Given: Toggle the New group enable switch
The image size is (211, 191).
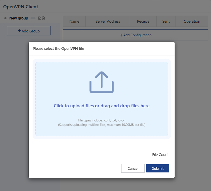Looking at the screenshot, I should click(33, 18).
